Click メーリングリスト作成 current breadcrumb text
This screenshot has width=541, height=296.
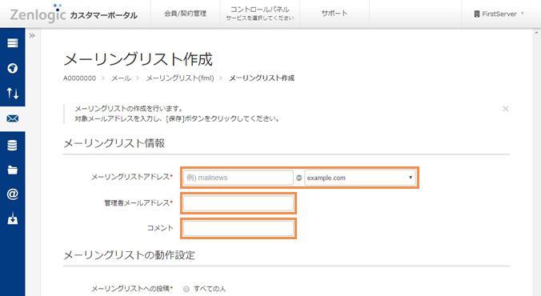coord(262,78)
